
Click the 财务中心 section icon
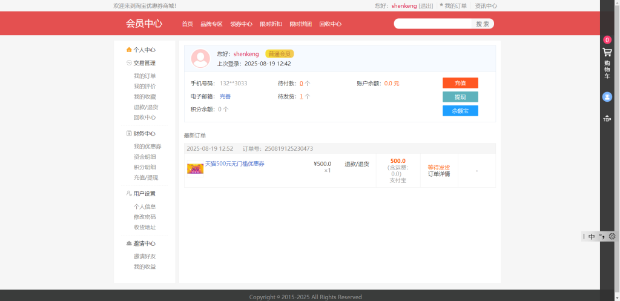(x=129, y=133)
